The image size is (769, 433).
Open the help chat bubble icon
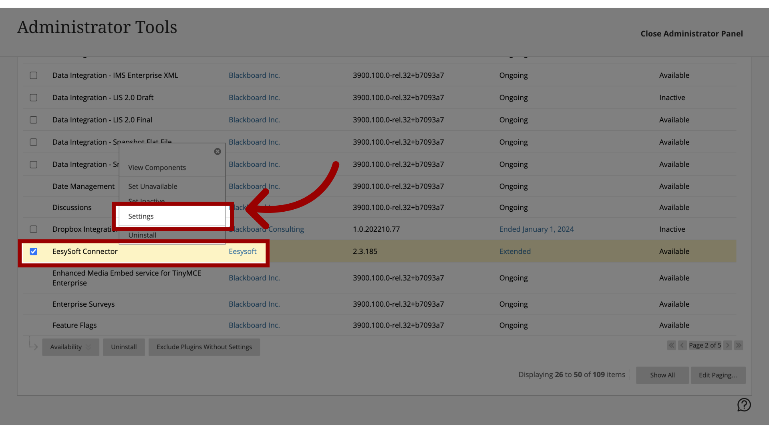(744, 405)
